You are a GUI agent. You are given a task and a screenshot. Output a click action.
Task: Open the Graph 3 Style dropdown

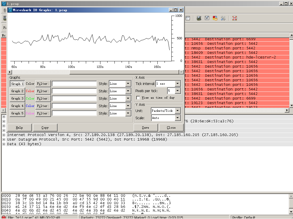128,98
